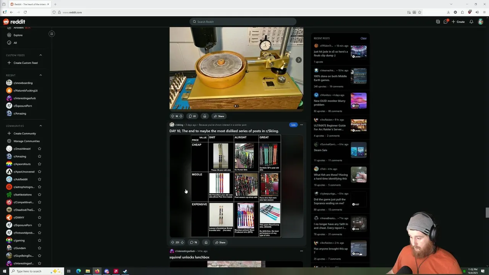
Task: Open the 20 comments on top post
Action: pos(192,116)
